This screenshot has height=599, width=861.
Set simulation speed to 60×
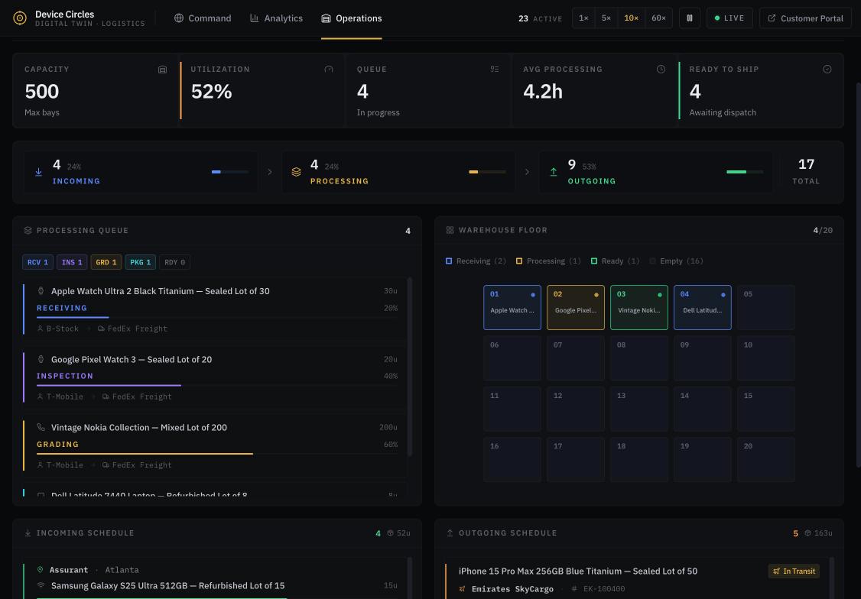click(x=658, y=18)
